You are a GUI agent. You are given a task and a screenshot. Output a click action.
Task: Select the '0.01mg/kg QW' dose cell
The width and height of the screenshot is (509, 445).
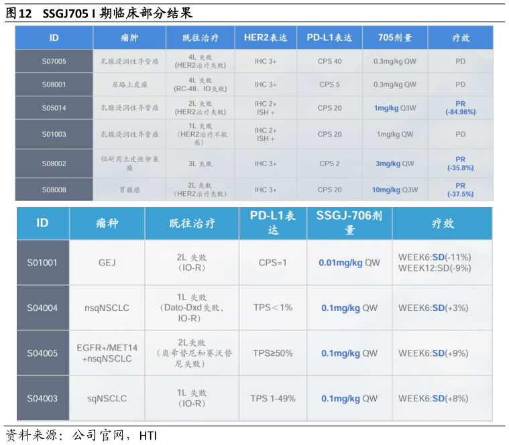[x=349, y=263]
